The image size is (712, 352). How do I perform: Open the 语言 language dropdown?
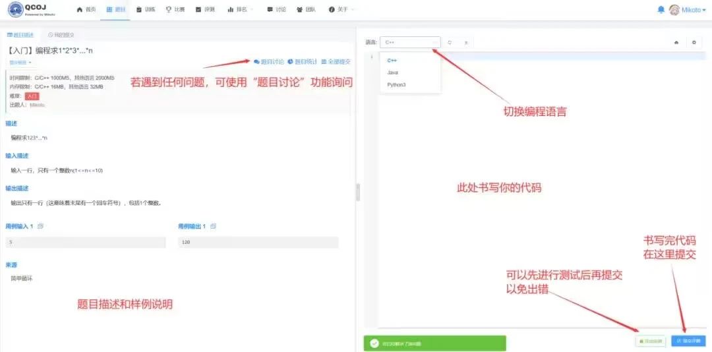coord(409,42)
